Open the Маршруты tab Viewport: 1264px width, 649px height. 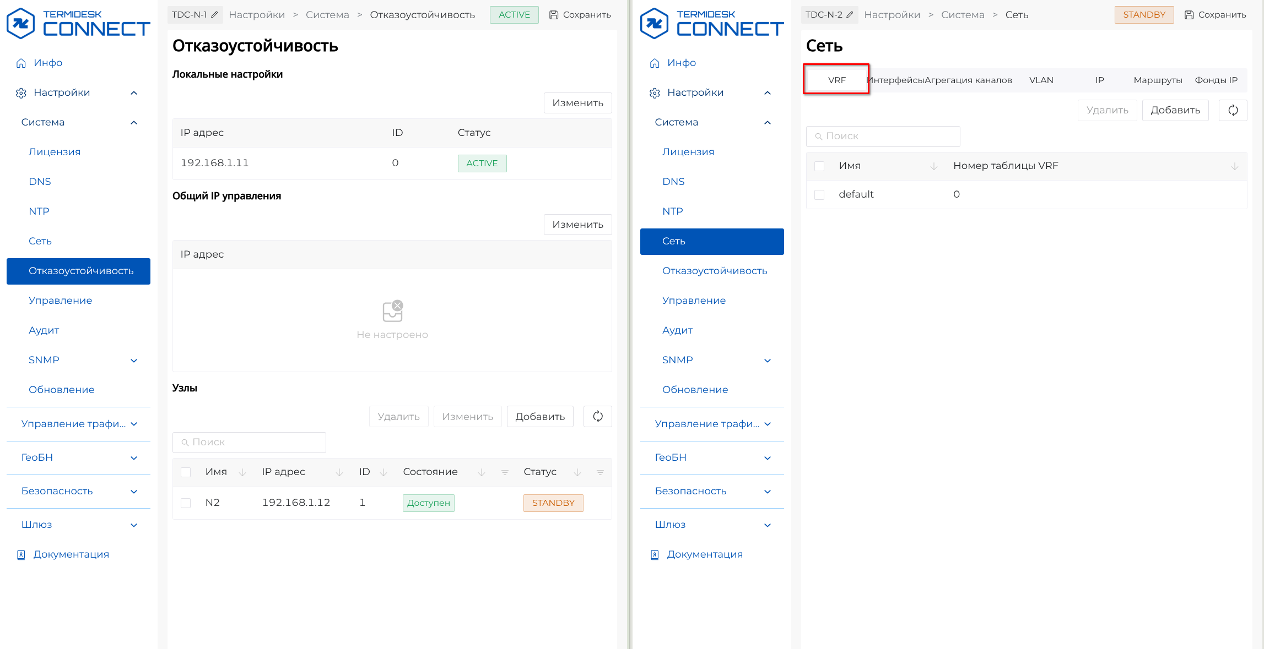(1158, 80)
